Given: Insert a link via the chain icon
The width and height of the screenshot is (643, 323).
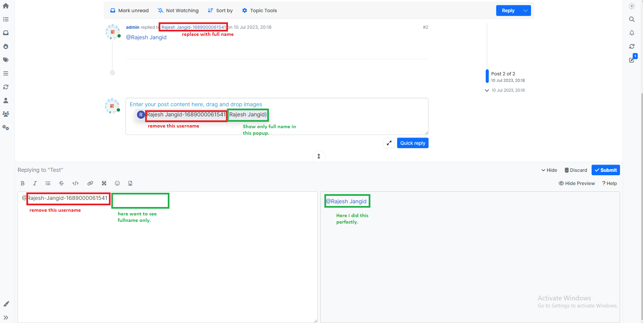Looking at the screenshot, I should coord(90,183).
